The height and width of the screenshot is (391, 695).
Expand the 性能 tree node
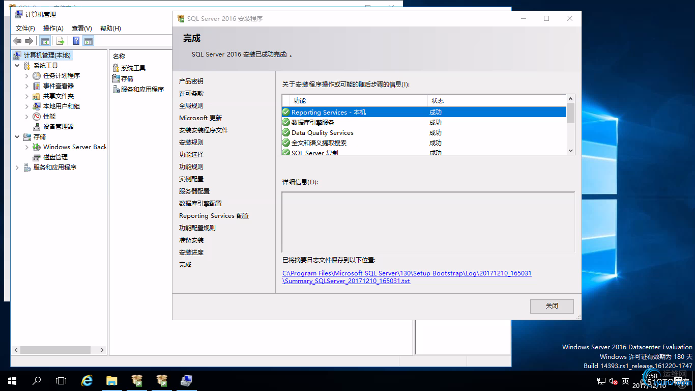pos(27,117)
